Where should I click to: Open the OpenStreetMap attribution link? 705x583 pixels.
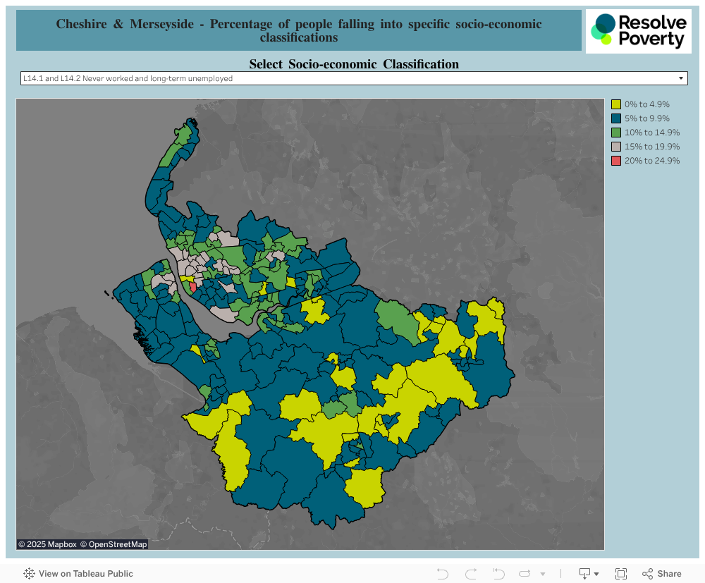click(x=114, y=544)
